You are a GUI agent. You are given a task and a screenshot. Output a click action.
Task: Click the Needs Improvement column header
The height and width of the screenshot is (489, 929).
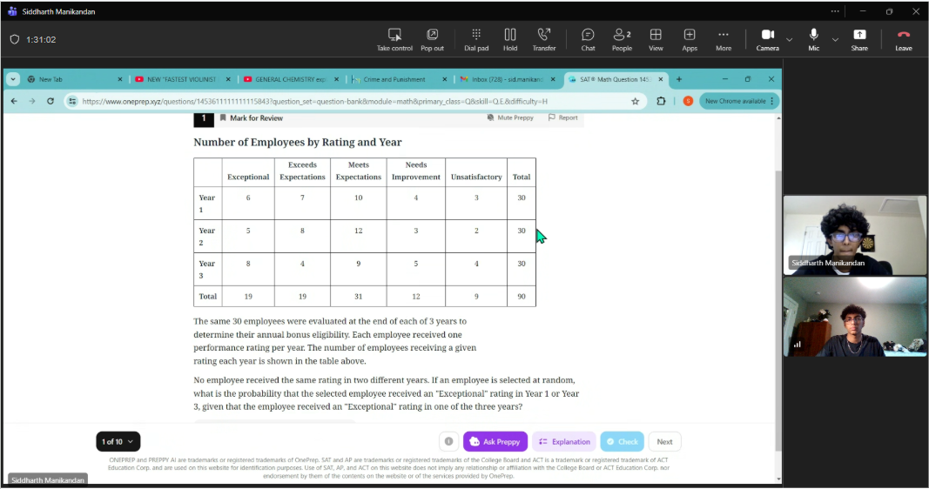click(x=416, y=171)
